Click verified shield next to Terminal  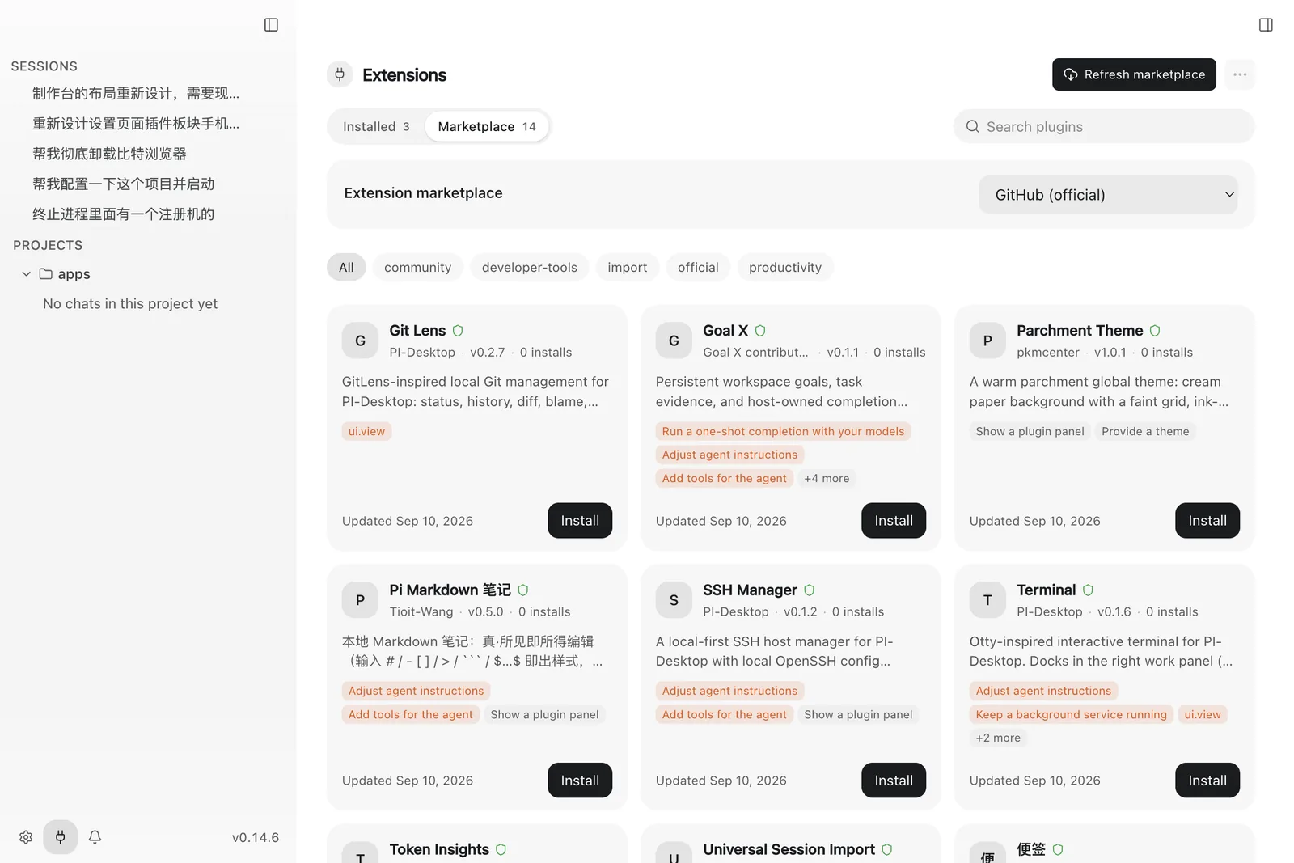[x=1088, y=590]
